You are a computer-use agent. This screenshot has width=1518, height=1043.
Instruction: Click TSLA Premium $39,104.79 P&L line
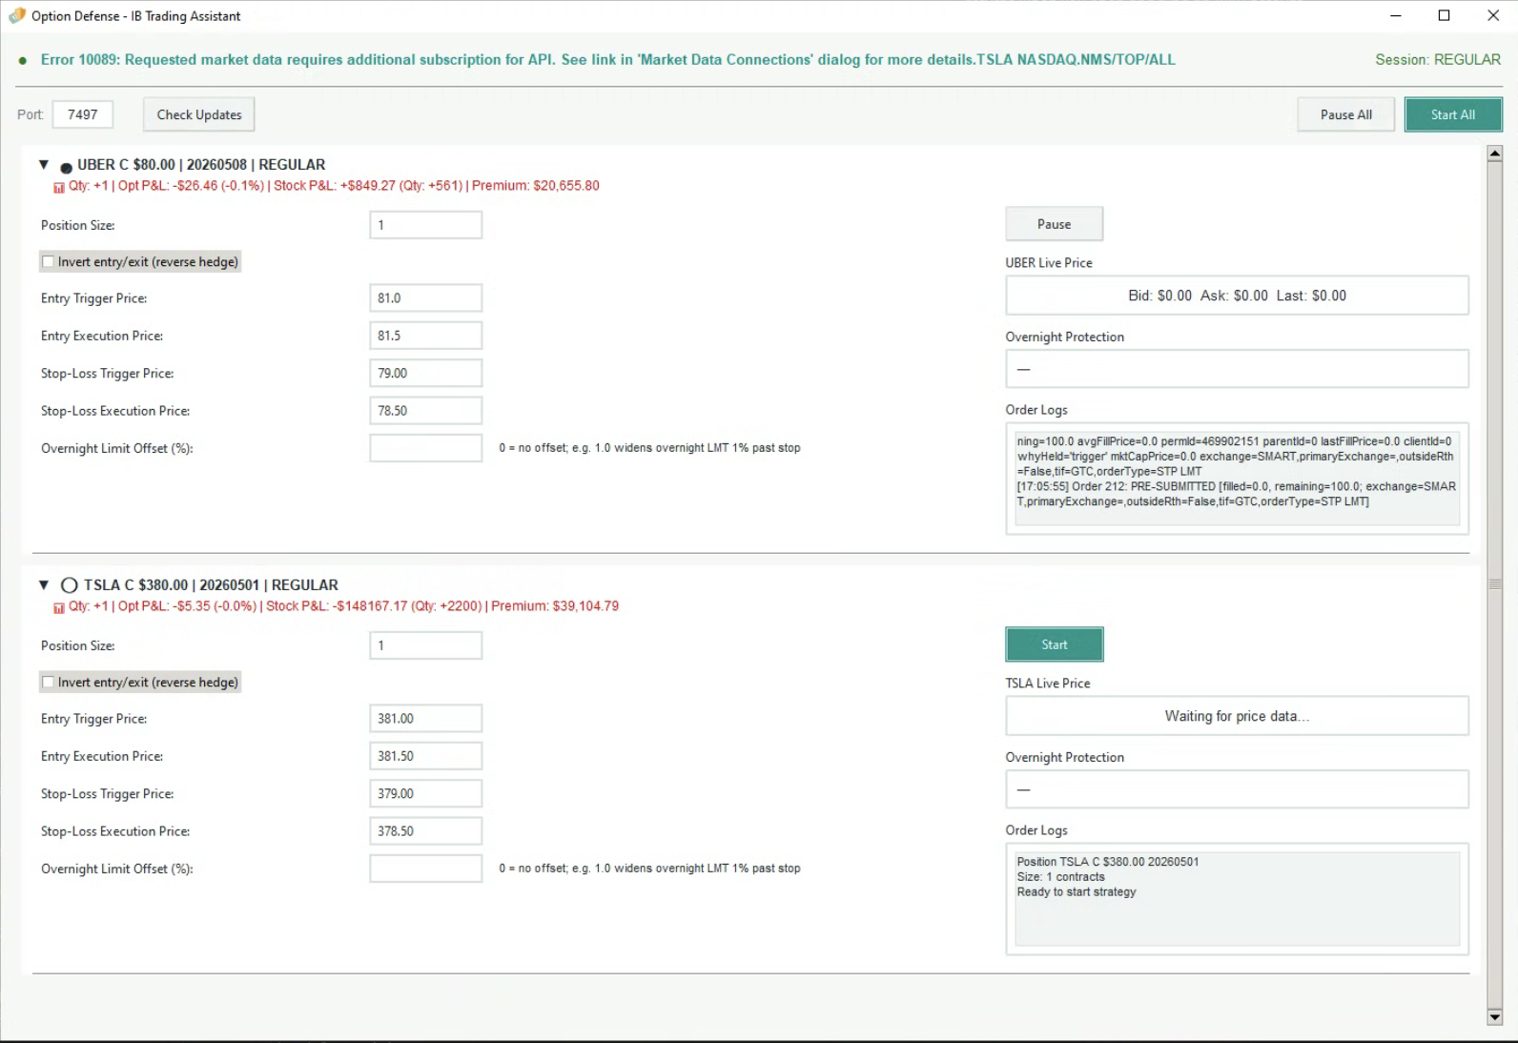343,606
